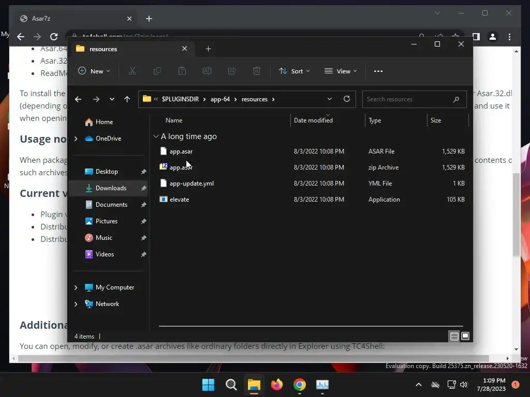
Task: Close the resources Explorer tab
Action: pyautogui.click(x=185, y=49)
